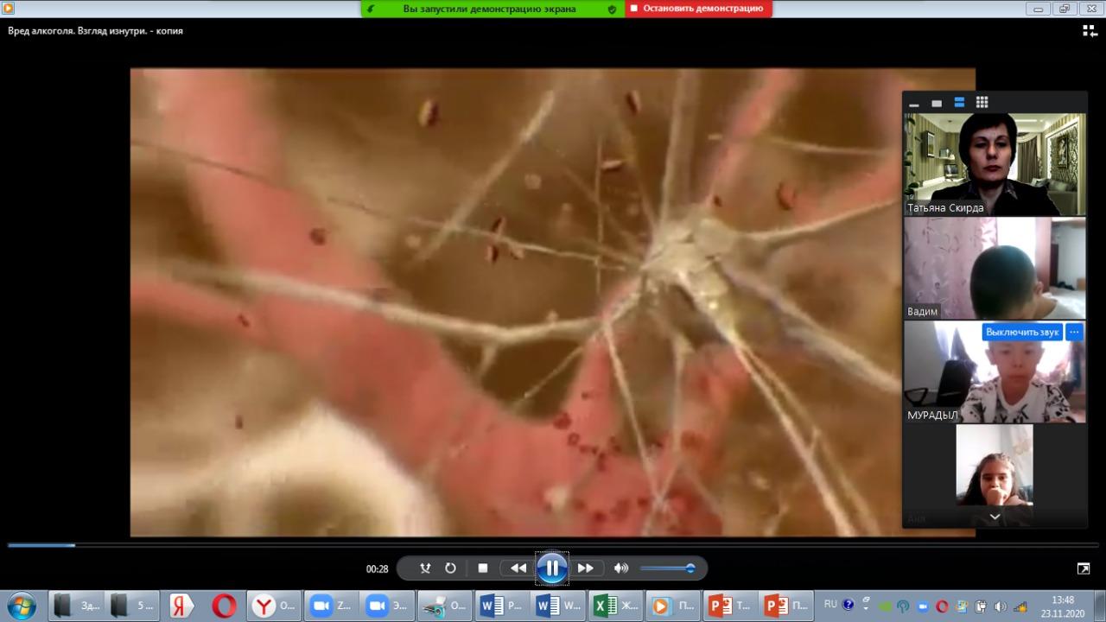Screen dimensions: 1106x622
Task: Toggle repeat mode in the player
Action: [x=450, y=568]
